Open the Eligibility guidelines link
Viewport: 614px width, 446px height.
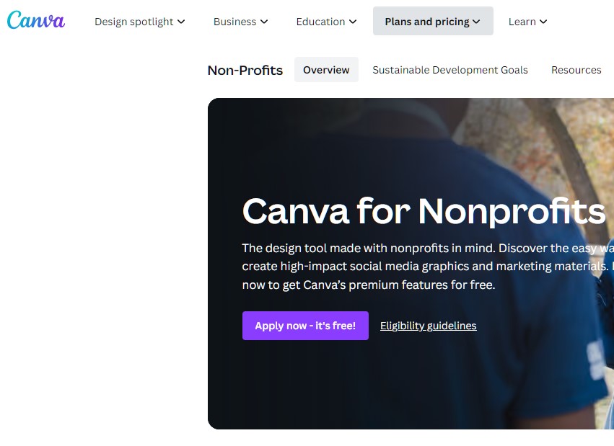[x=428, y=326]
